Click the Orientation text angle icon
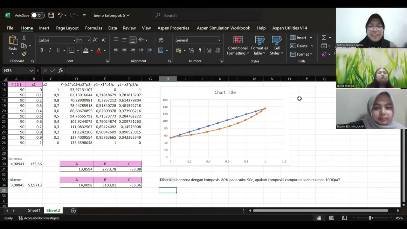The height and width of the screenshot is (229, 407). click(x=141, y=40)
